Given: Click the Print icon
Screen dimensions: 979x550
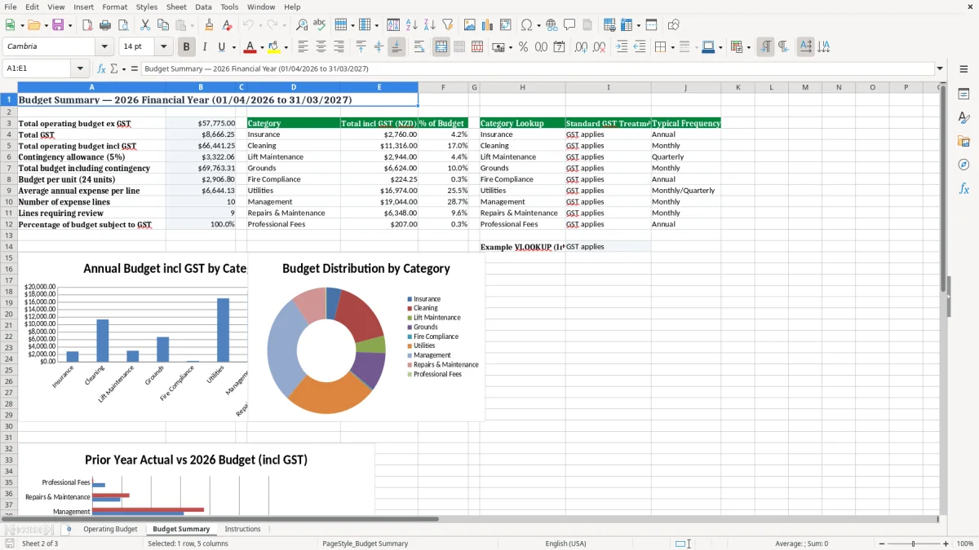Looking at the screenshot, I should click(x=104, y=25).
